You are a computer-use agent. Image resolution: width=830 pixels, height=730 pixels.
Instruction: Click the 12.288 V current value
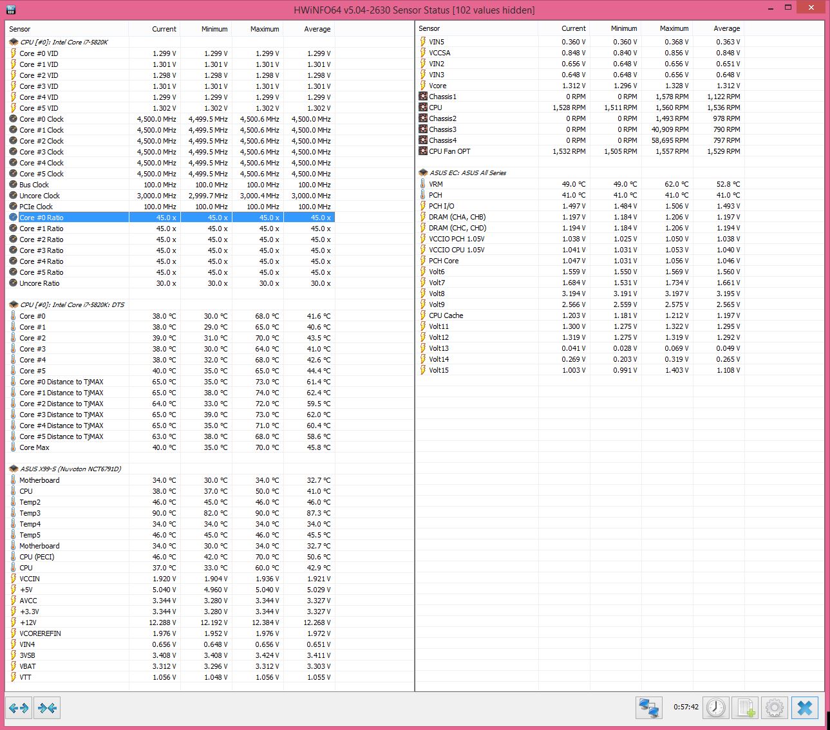162,622
